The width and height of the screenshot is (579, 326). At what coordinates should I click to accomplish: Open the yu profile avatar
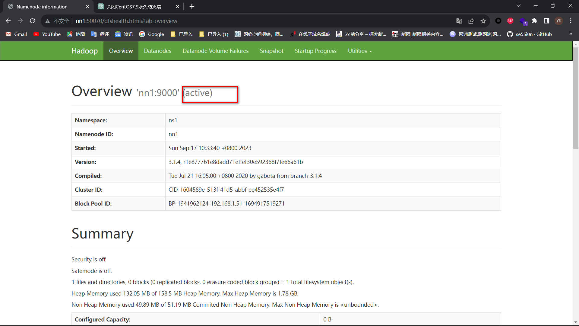(x=559, y=21)
